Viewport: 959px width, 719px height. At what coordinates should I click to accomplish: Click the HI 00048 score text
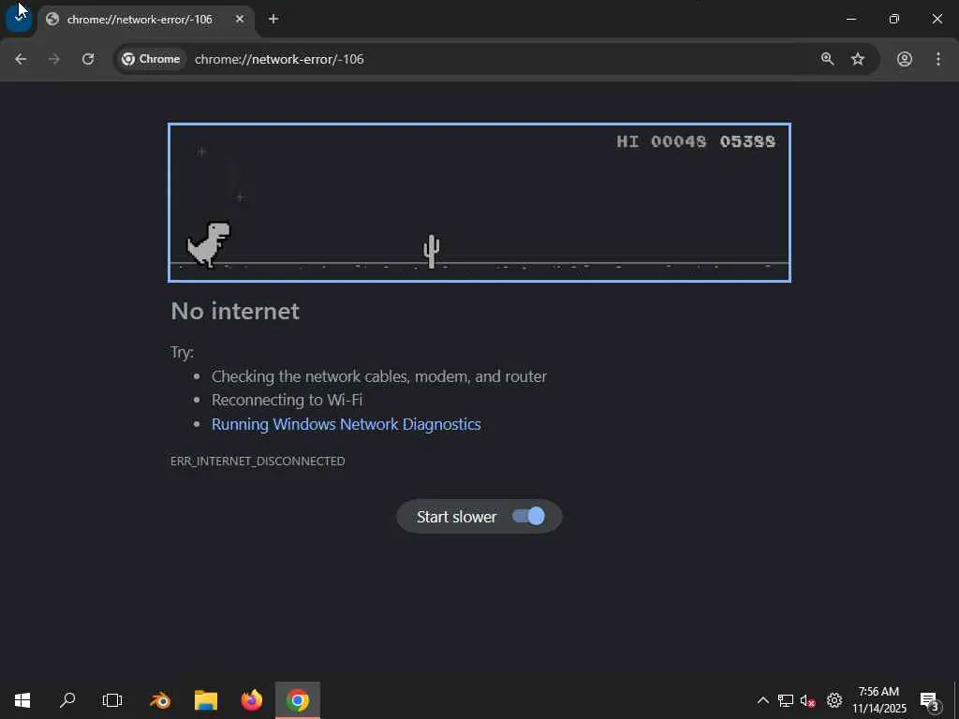click(661, 141)
